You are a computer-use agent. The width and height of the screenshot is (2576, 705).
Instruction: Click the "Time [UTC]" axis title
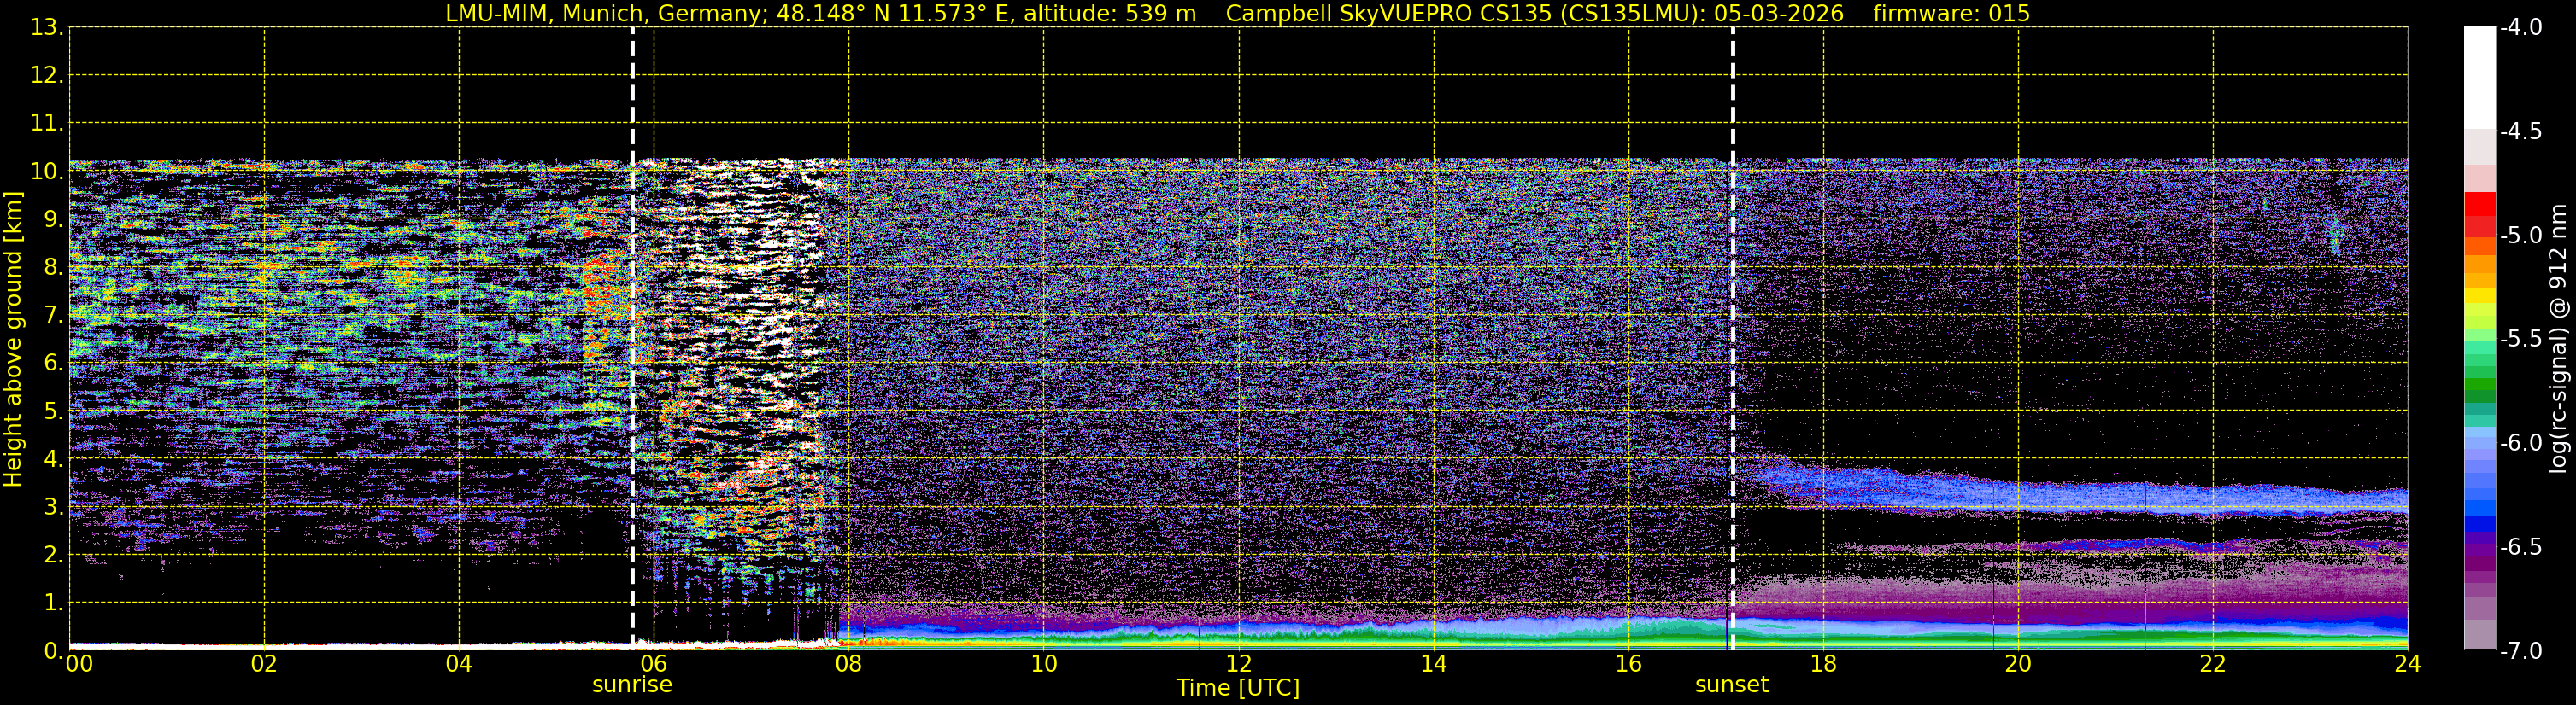click(1238, 688)
